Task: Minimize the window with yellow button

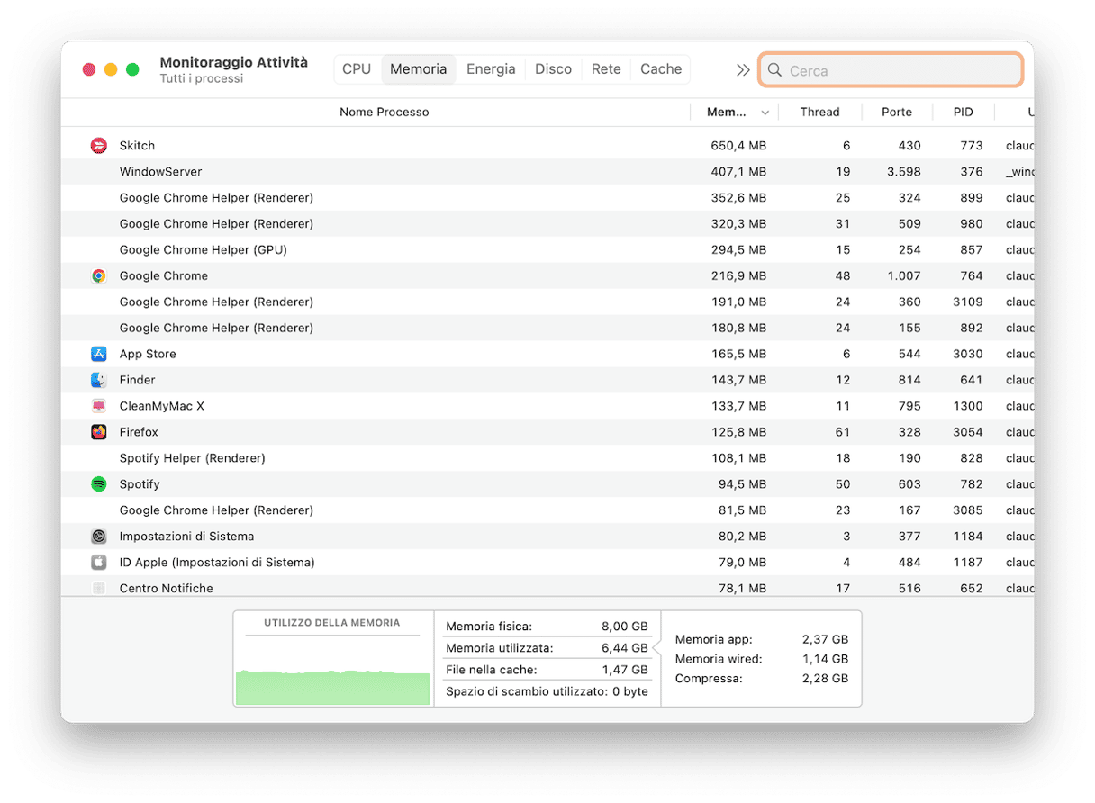Action: coord(111,69)
